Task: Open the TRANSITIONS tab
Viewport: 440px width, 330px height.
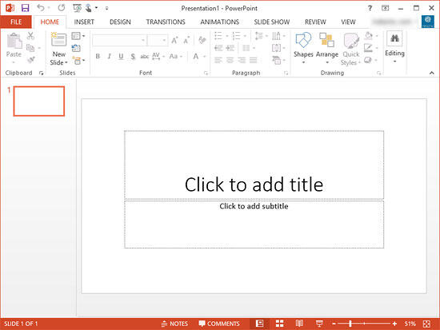Action: [166, 22]
